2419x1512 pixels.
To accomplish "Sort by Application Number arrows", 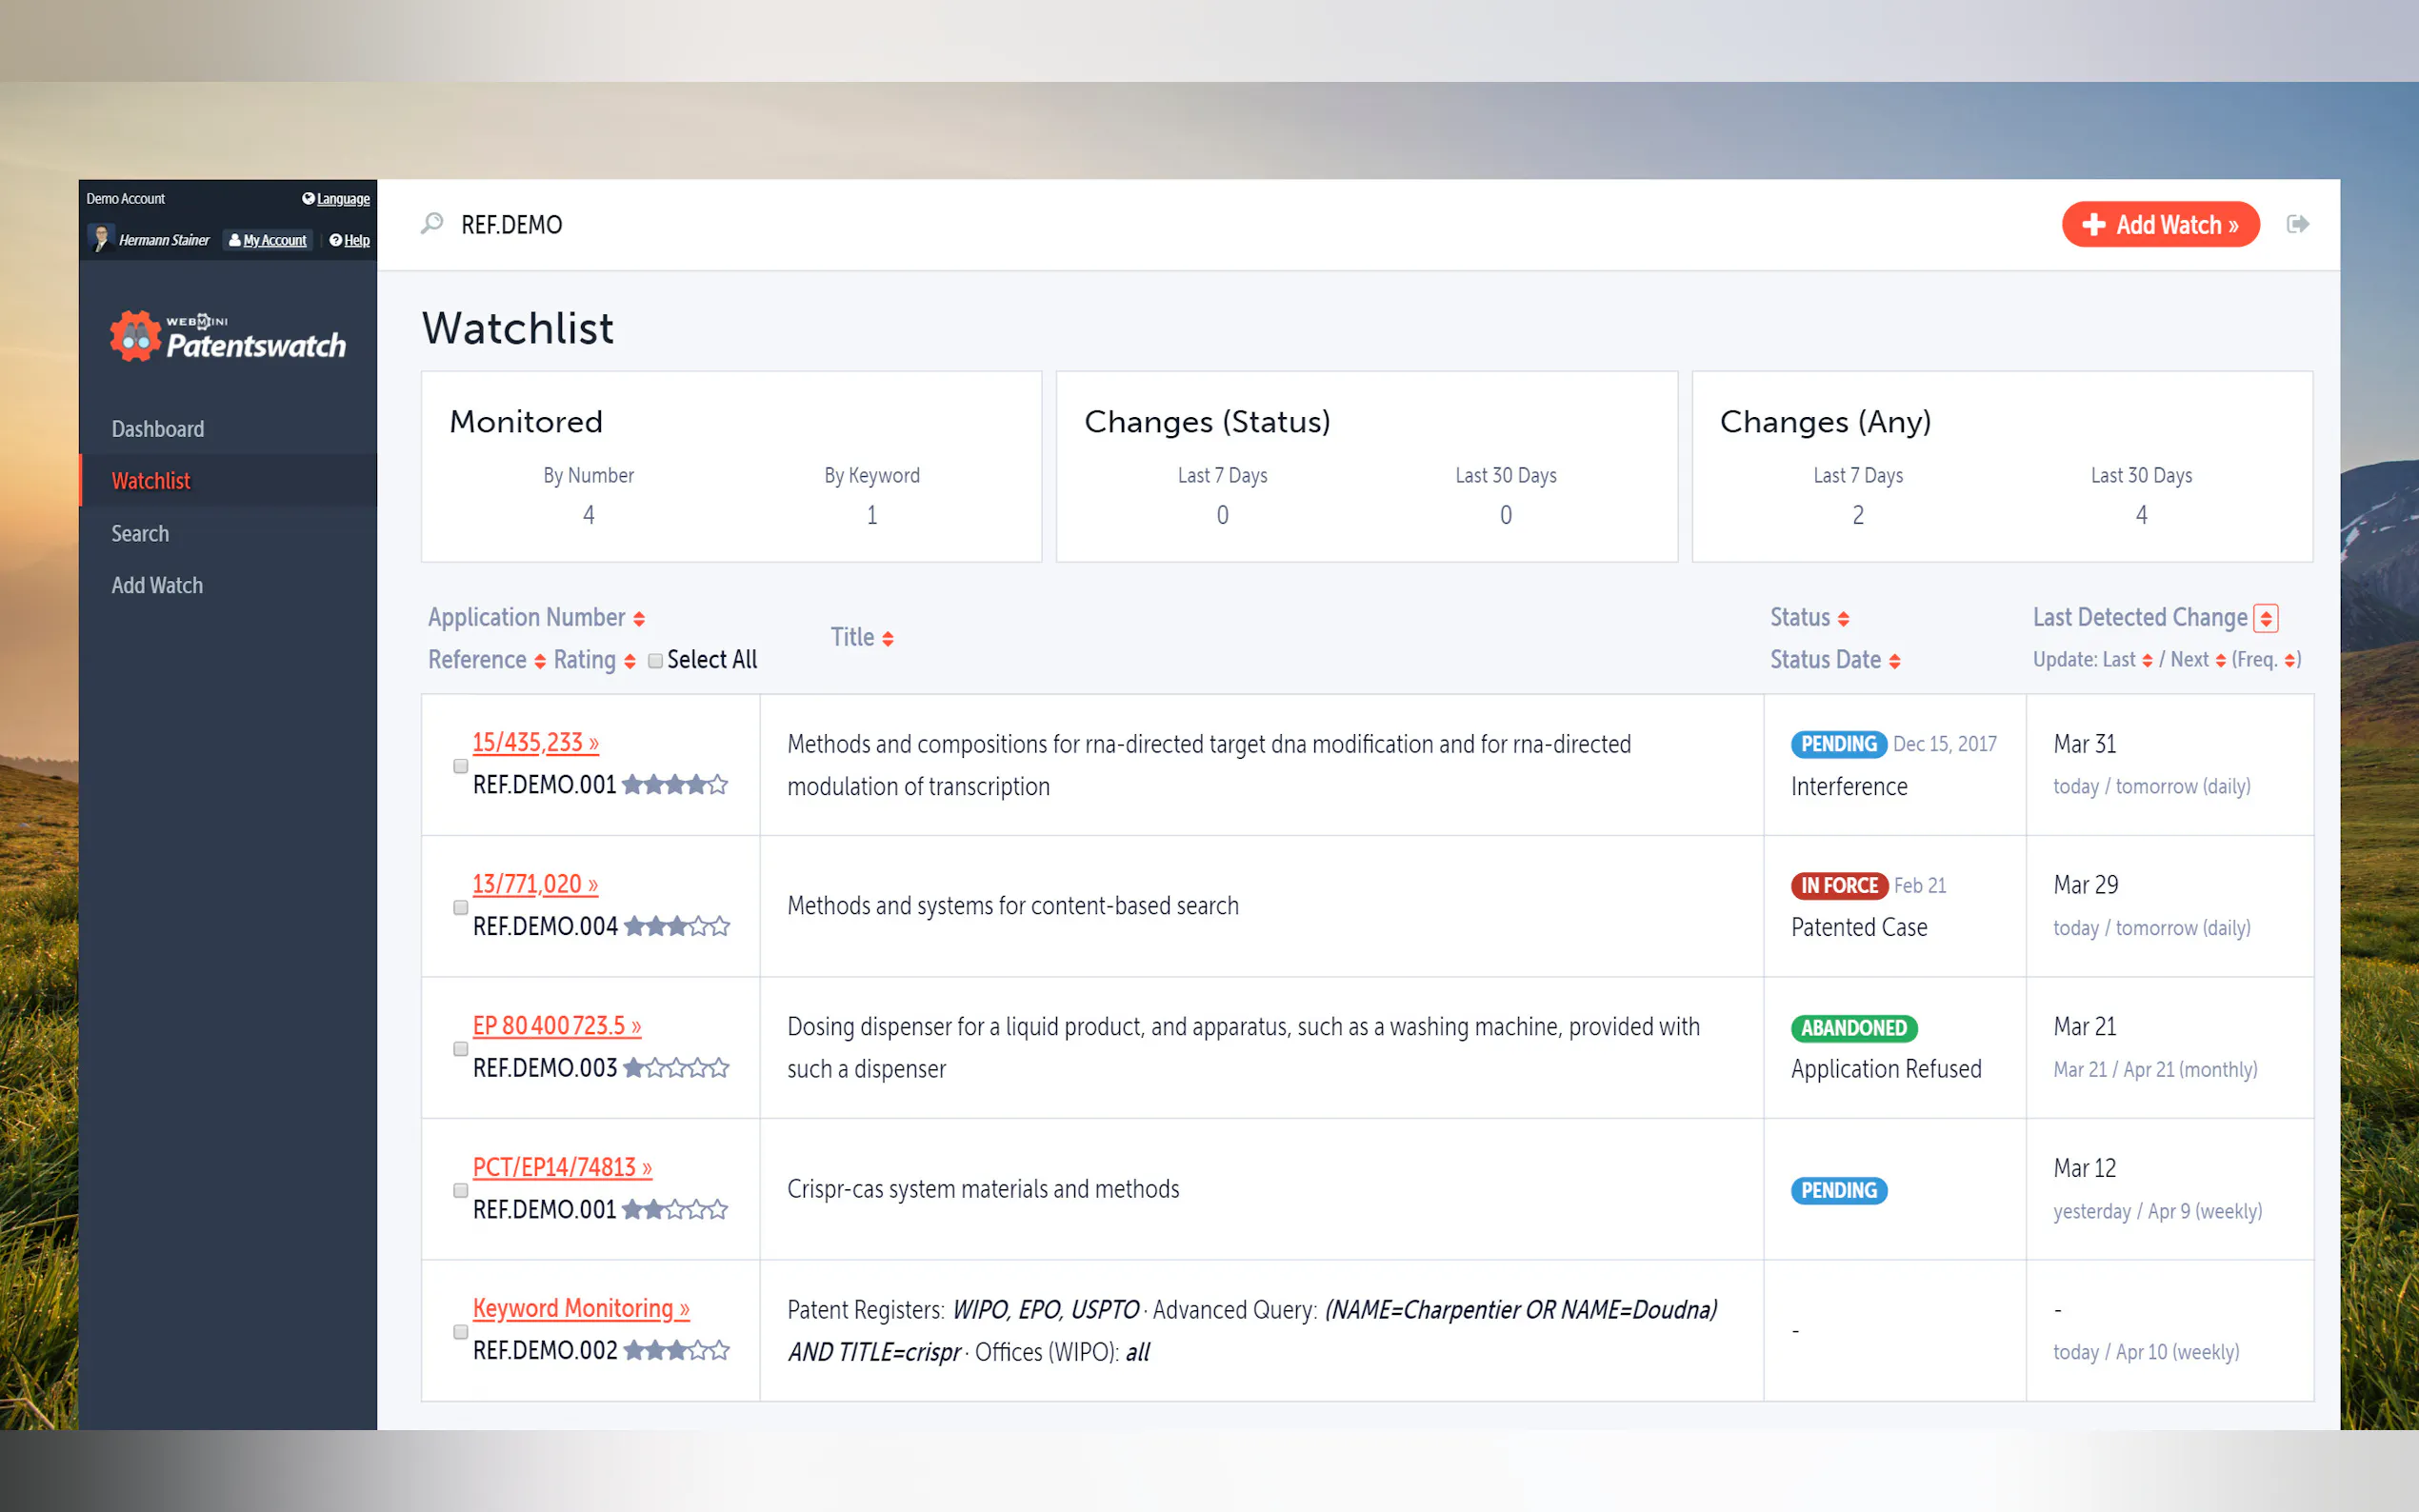I will click(x=639, y=619).
